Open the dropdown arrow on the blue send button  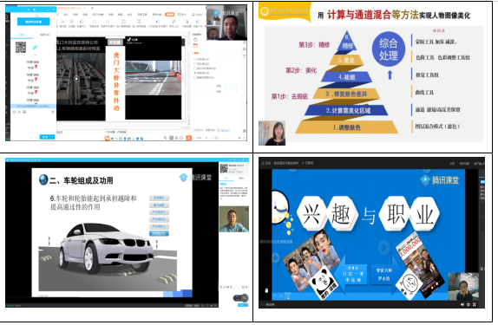pos(52,137)
